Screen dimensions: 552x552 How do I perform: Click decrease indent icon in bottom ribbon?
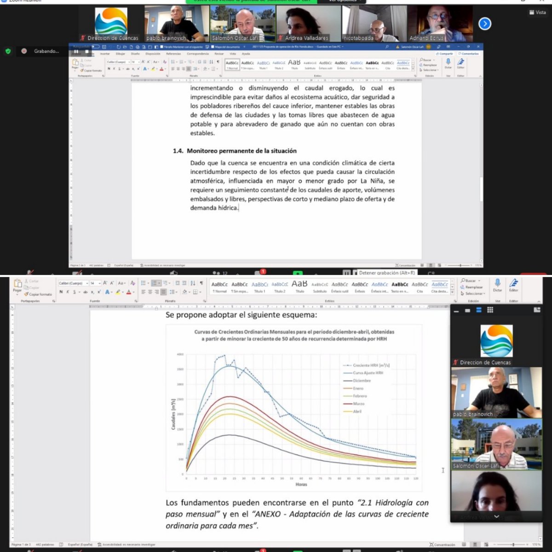coord(178,283)
